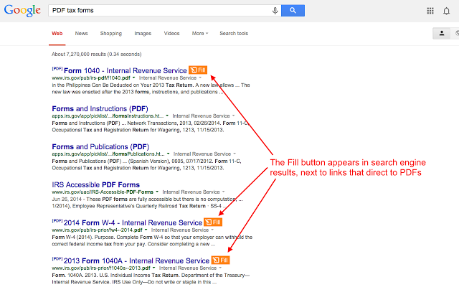This screenshot has height=287, width=459.
Task: Expand green arrow after f1040a--2013.pdf URL
Action: (x=154, y=268)
